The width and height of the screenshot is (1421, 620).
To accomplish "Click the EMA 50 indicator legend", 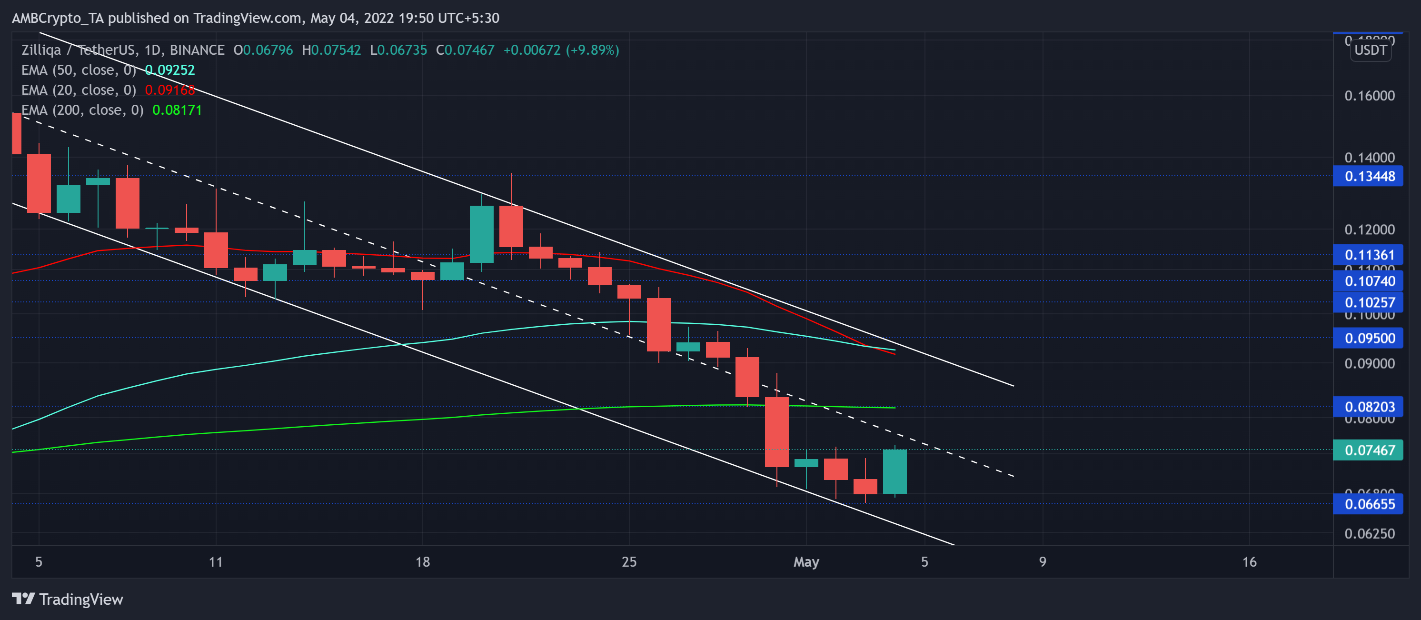I will click(108, 70).
